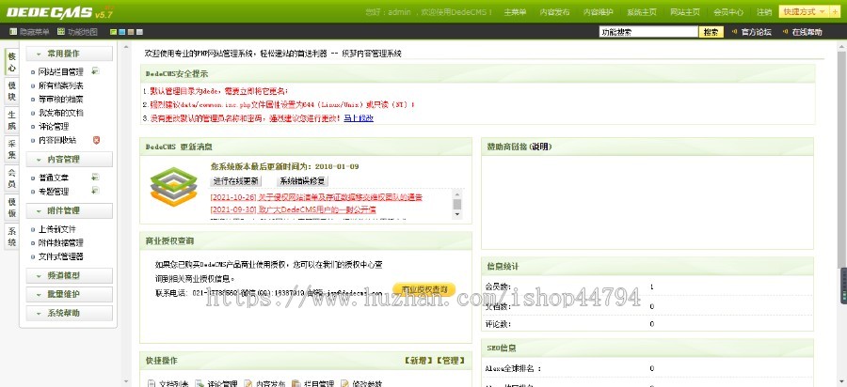Select the gray skin color swatch

(139, 32)
